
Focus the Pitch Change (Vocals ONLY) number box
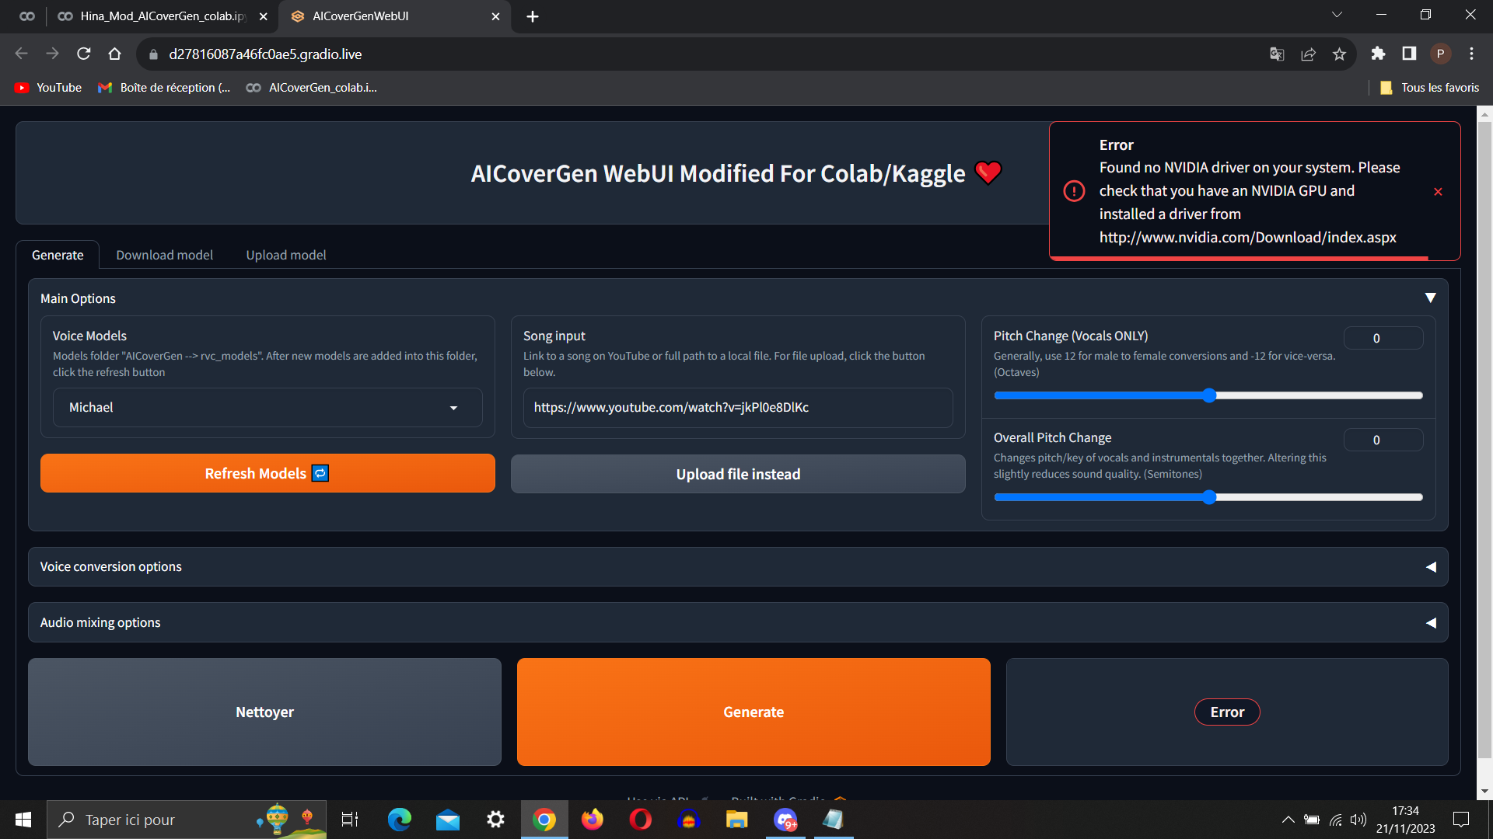1383,338
